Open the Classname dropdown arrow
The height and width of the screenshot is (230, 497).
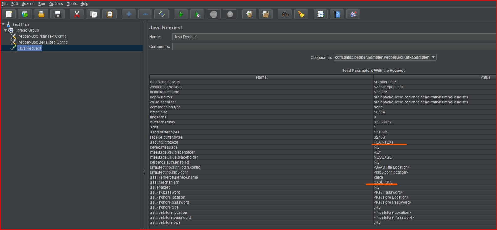[433, 57]
